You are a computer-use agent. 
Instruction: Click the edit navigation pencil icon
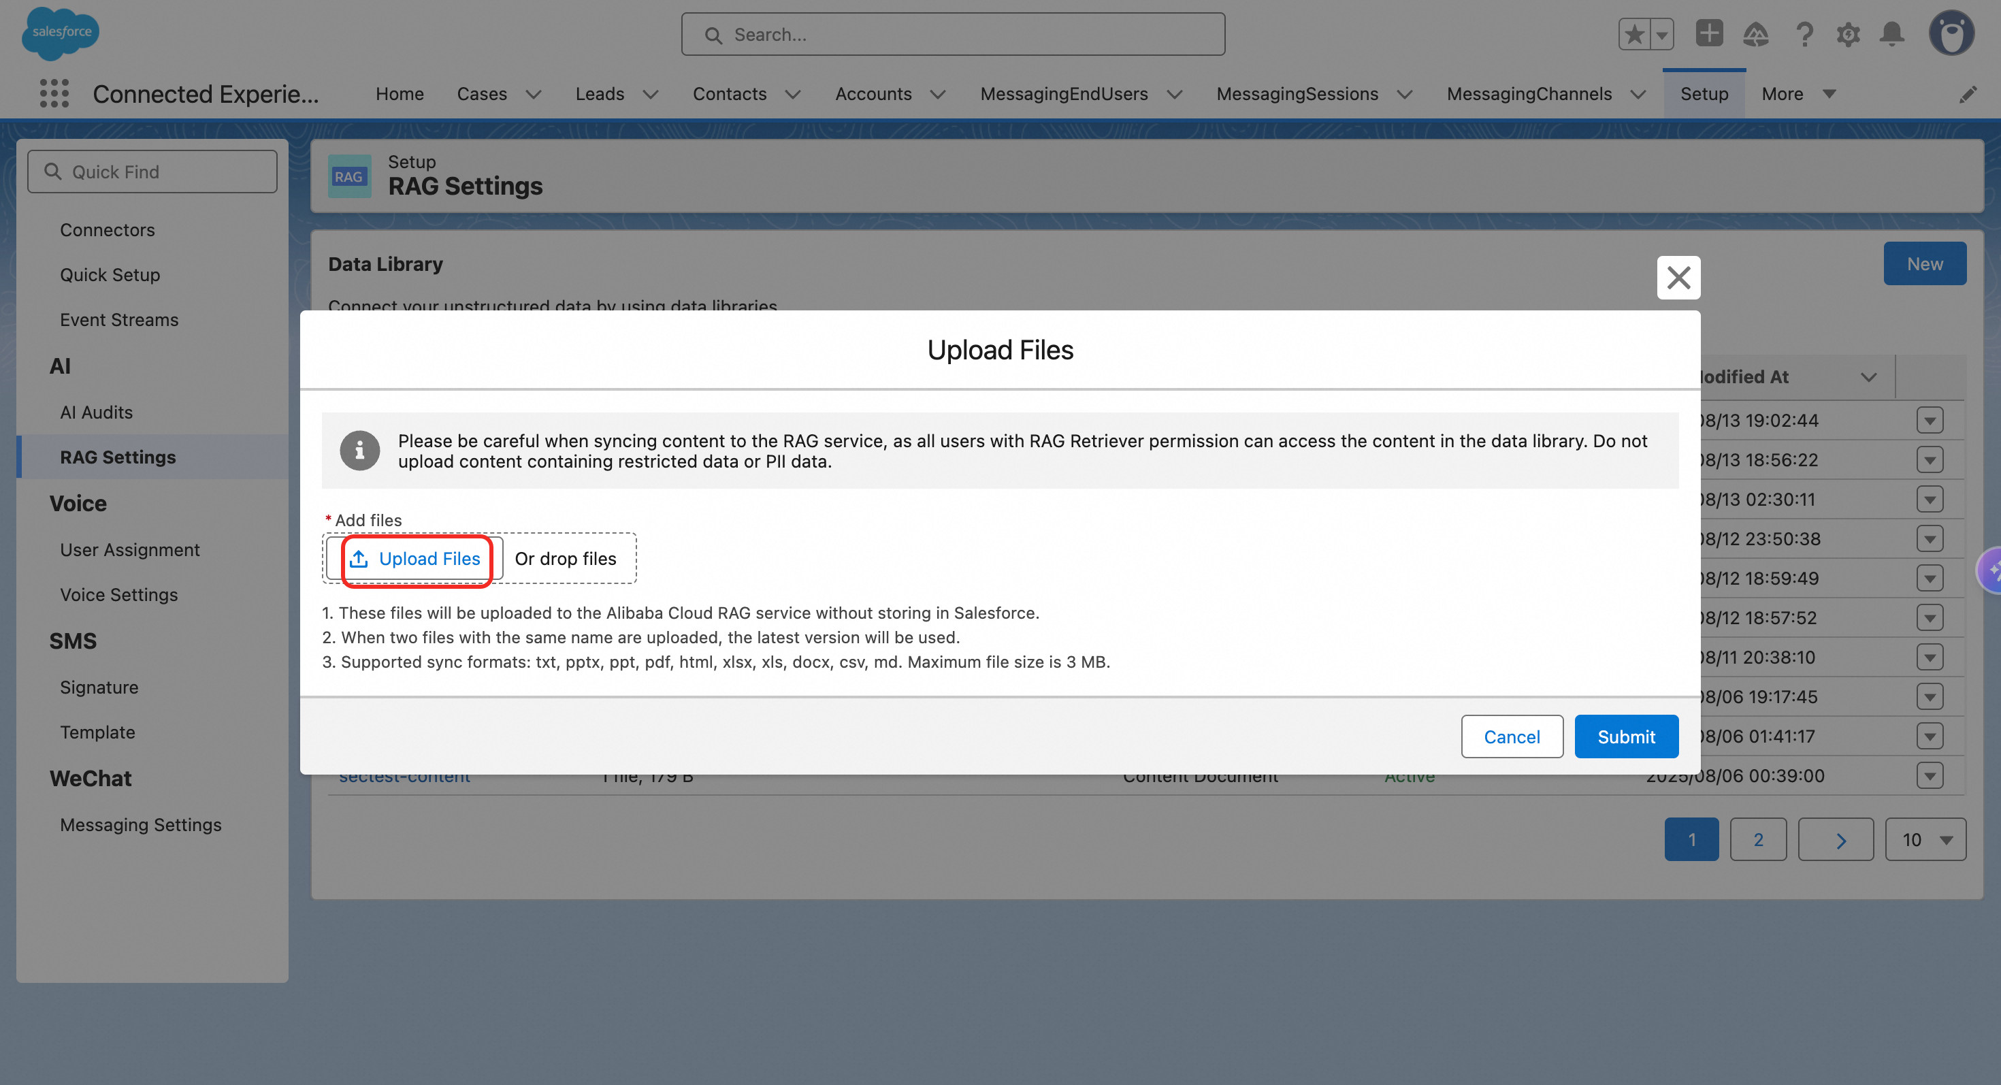[x=1968, y=95]
